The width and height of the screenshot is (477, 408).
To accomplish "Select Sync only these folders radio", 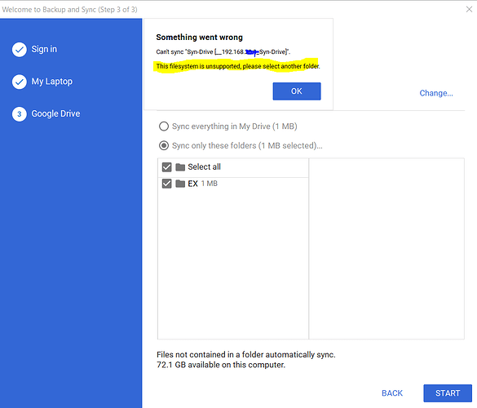I will [164, 145].
